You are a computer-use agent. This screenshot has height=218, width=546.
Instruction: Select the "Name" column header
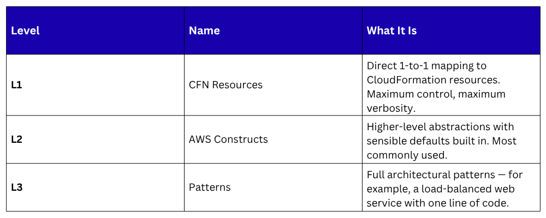(204, 31)
